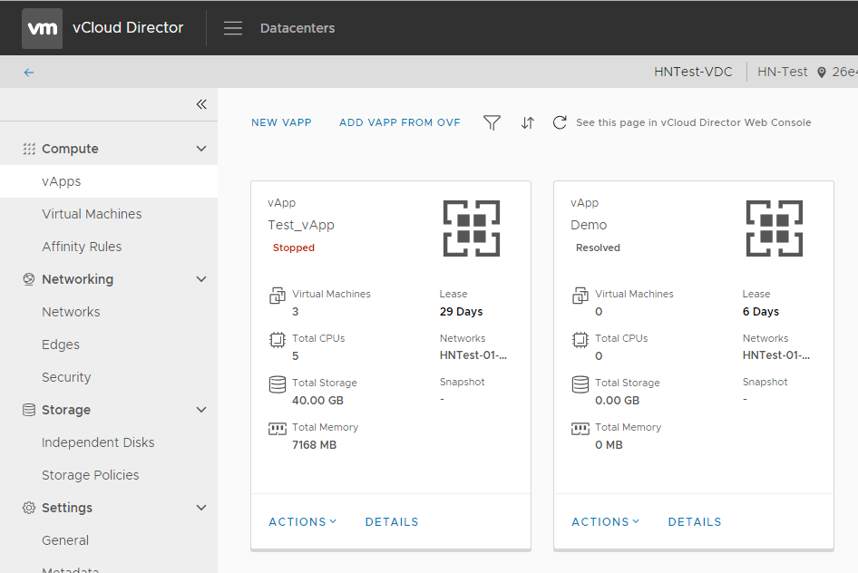Click the Demo vApp card icon
The image size is (858, 573).
point(775,228)
